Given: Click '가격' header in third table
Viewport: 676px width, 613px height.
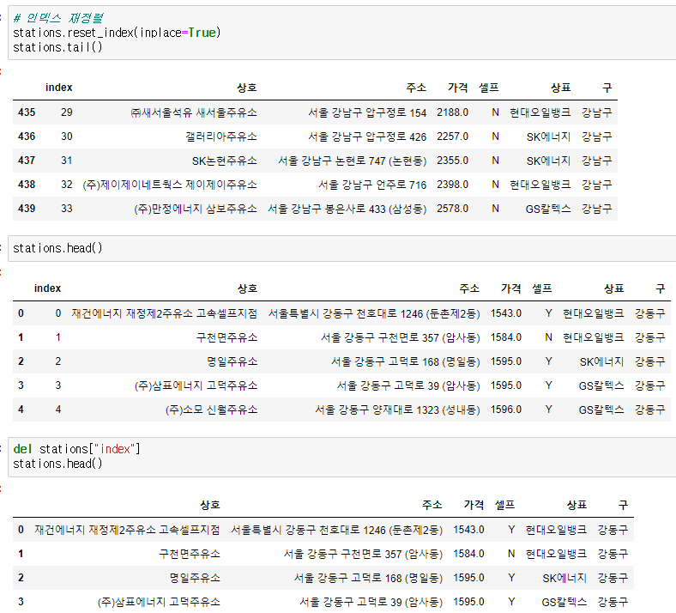Looking at the screenshot, I should click(474, 505).
